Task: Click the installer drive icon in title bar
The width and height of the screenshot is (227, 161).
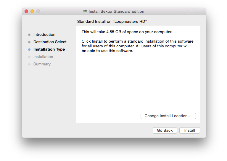Action: (x=85, y=11)
